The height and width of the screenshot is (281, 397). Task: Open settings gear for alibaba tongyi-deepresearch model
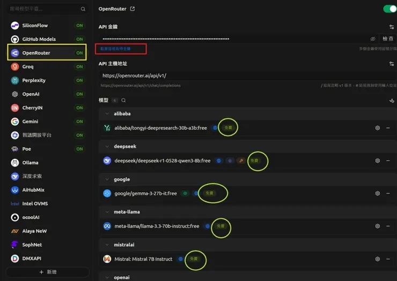[x=378, y=128]
